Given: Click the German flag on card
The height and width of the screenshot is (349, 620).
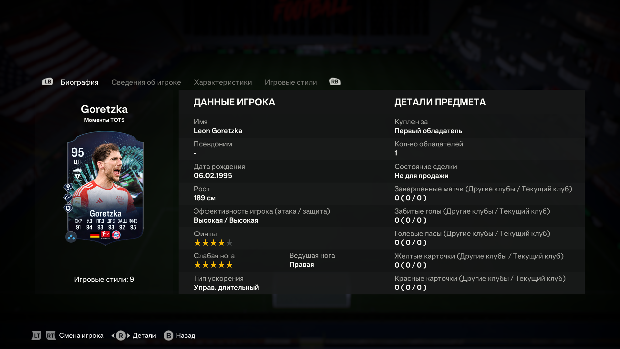Looking at the screenshot, I should coord(95,235).
